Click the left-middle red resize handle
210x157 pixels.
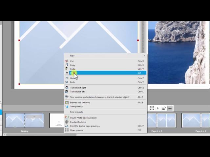click(19, 40)
